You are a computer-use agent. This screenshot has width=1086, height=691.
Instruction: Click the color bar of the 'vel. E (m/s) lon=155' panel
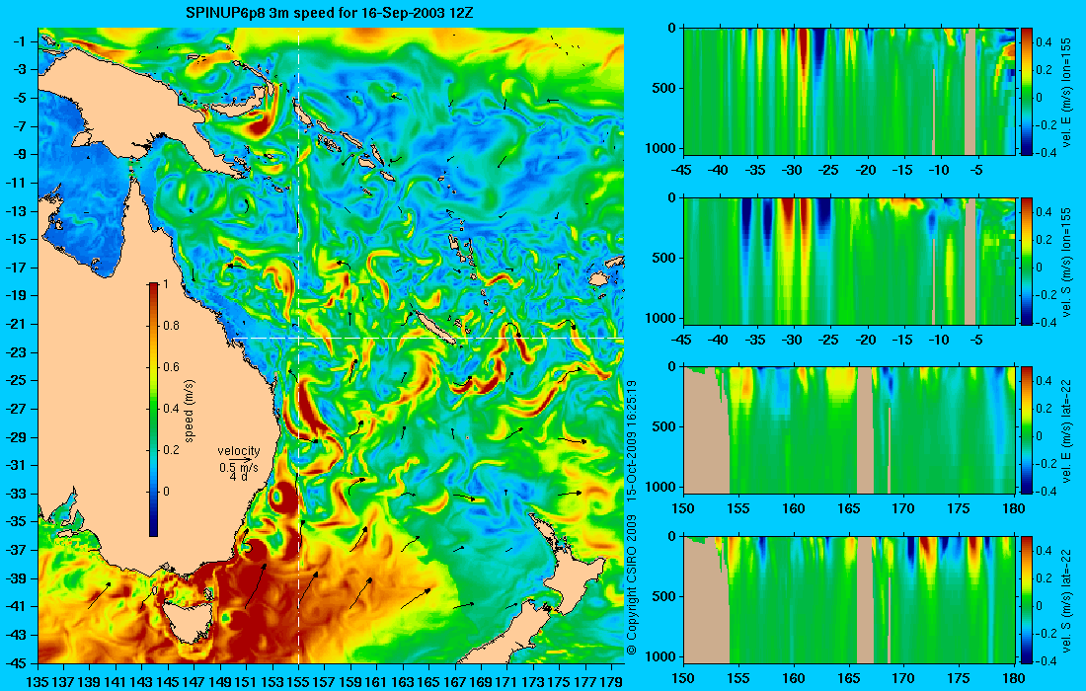(1027, 92)
